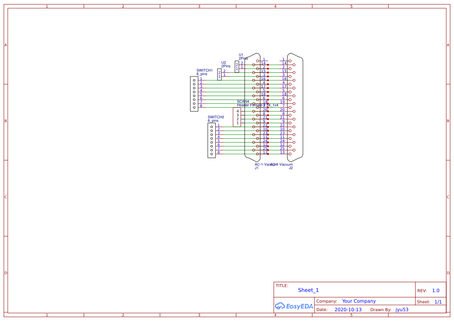The image size is (454, 321).
Task: Click the row label B on left border
Action: click(x=5, y=121)
